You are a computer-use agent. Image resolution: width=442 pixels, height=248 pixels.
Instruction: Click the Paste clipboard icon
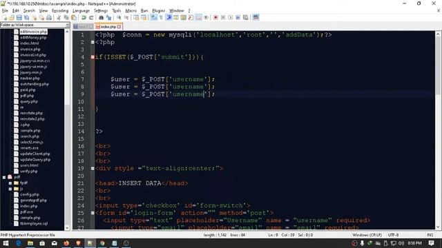click(74, 17)
